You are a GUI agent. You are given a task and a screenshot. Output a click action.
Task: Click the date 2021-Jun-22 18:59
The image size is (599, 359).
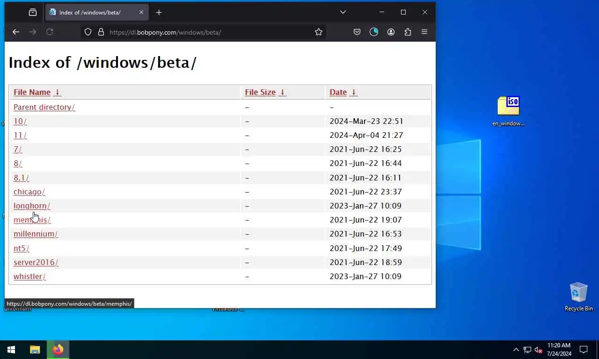[365, 262]
